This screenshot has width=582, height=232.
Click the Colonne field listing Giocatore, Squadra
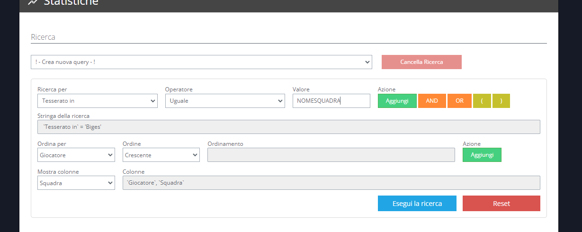pyautogui.click(x=331, y=183)
